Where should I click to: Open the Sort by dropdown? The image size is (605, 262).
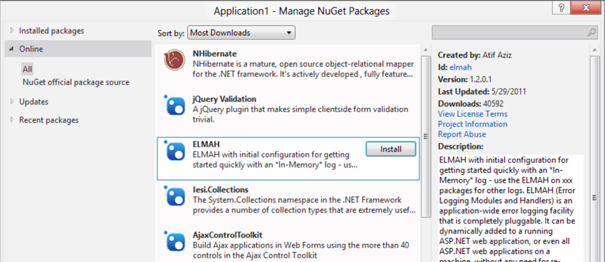pos(241,33)
